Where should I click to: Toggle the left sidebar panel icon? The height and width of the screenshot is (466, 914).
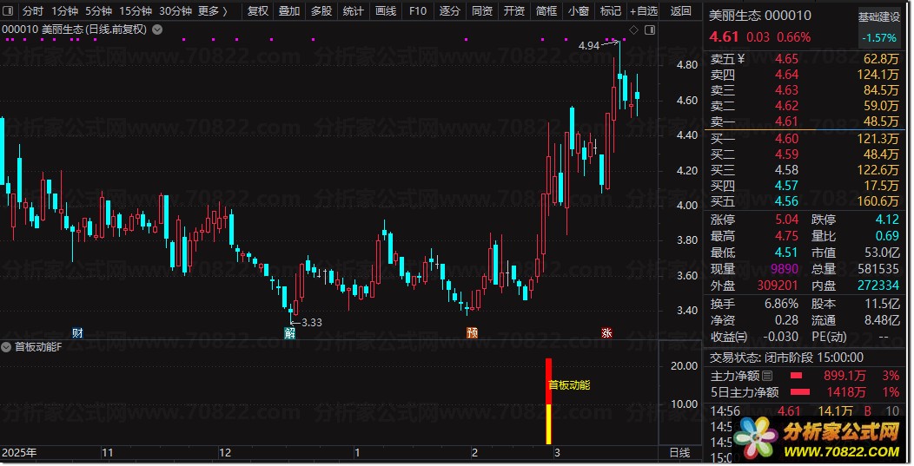pyautogui.click(x=9, y=11)
